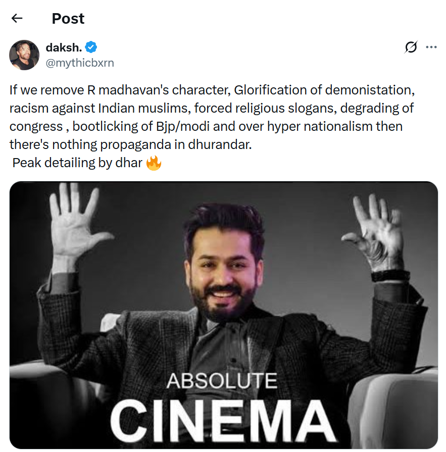Click 'R madhavan's character' in post text

click(159, 90)
